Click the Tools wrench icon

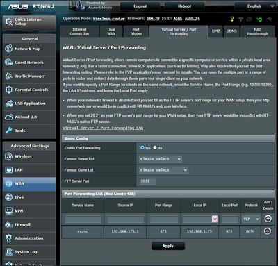tap(9, 131)
